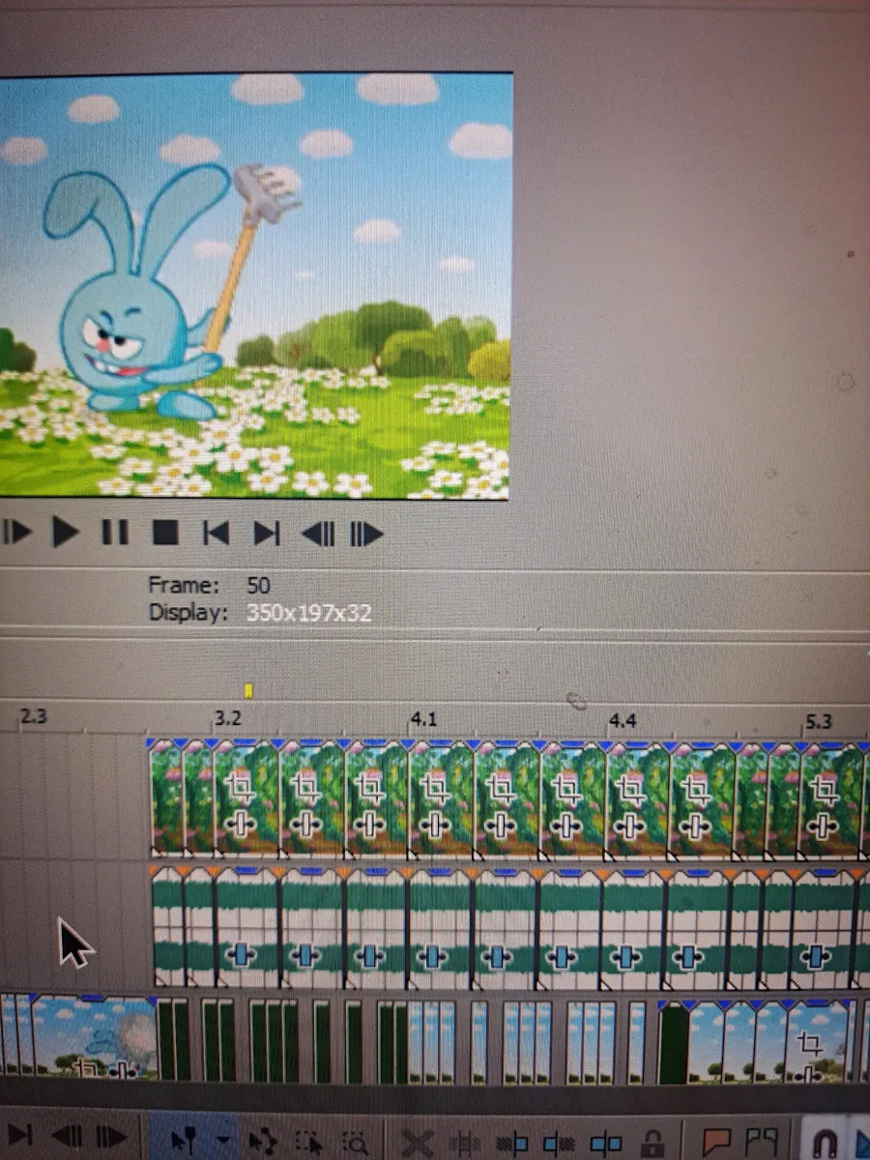Image resolution: width=870 pixels, height=1160 pixels.
Task: Click Play From Start under the preview
Action: pyautogui.click(x=16, y=532)
